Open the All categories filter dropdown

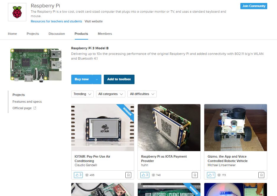pyautogui.click(x=111, y=94)
